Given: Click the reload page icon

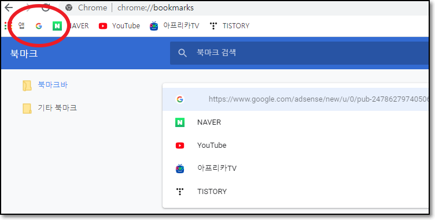Looking at the screenshot, I should click(46, 7).
